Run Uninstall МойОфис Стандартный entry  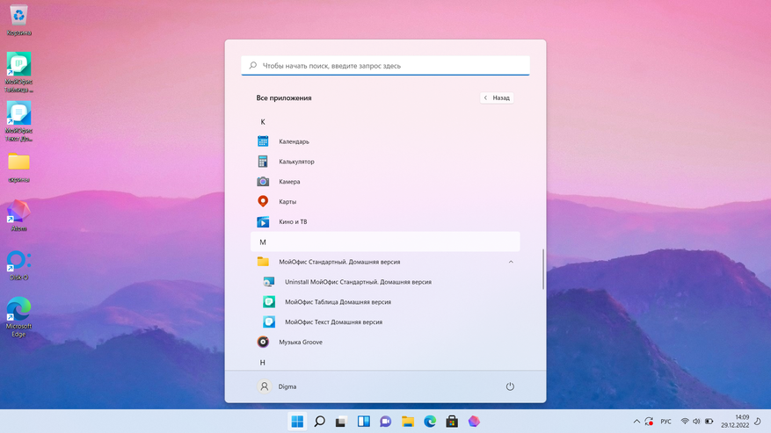point(385,282)
